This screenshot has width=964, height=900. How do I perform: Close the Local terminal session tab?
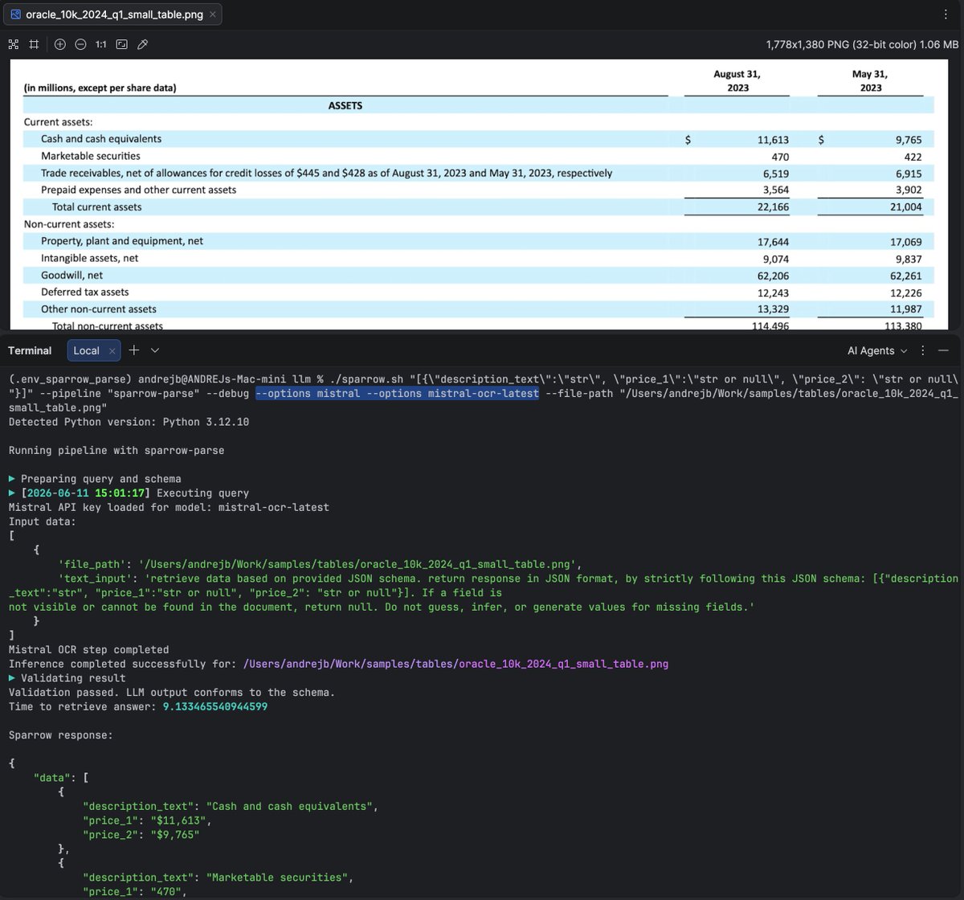point(112,351)
